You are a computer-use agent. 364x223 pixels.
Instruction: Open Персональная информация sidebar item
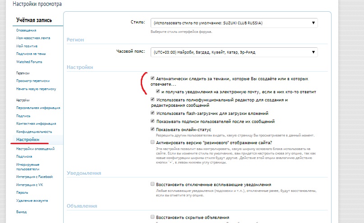pyautogui.click(x=38, y=108)
